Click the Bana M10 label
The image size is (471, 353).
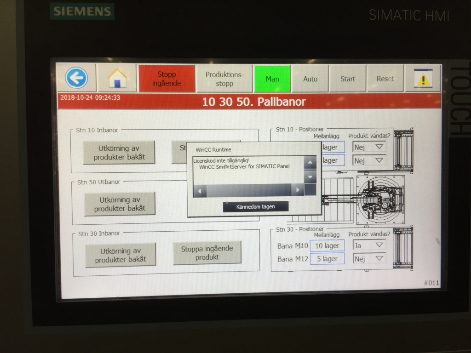[x=293, y=246]
